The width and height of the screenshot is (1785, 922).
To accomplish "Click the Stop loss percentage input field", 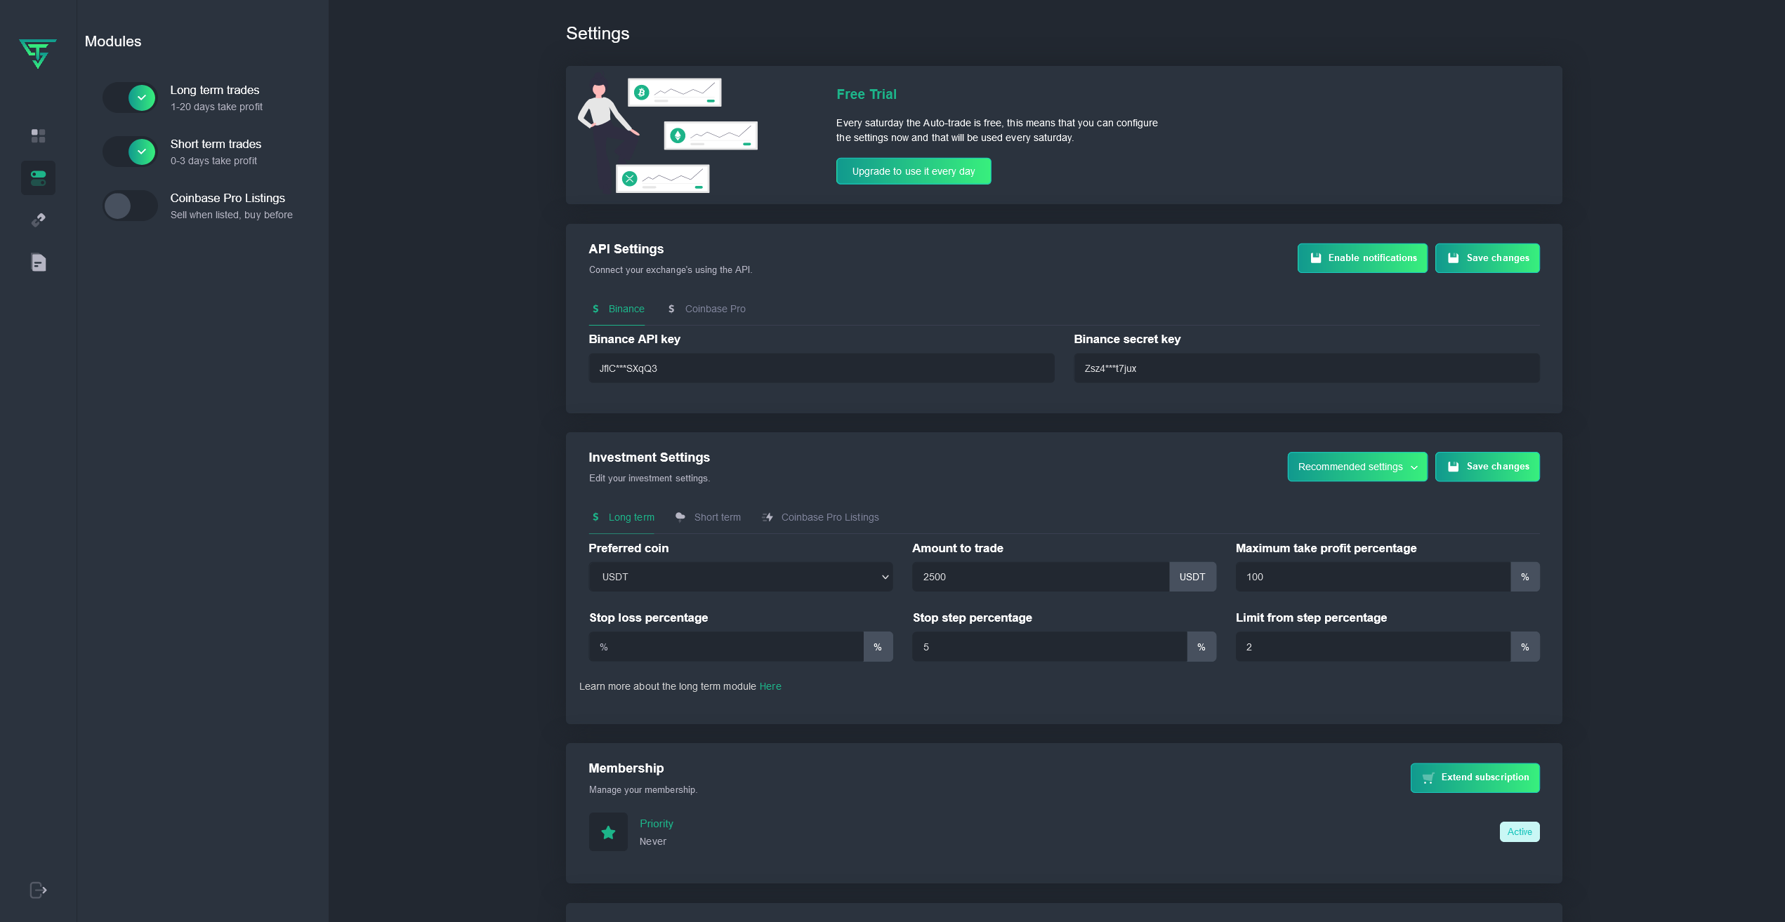I will tap(726, 647).
